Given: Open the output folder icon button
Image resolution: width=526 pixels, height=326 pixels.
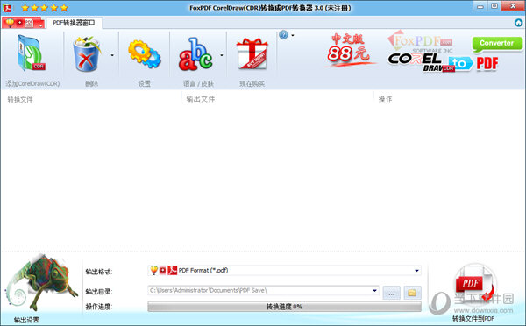Looking at the screenshot, I should coord(412,293).
